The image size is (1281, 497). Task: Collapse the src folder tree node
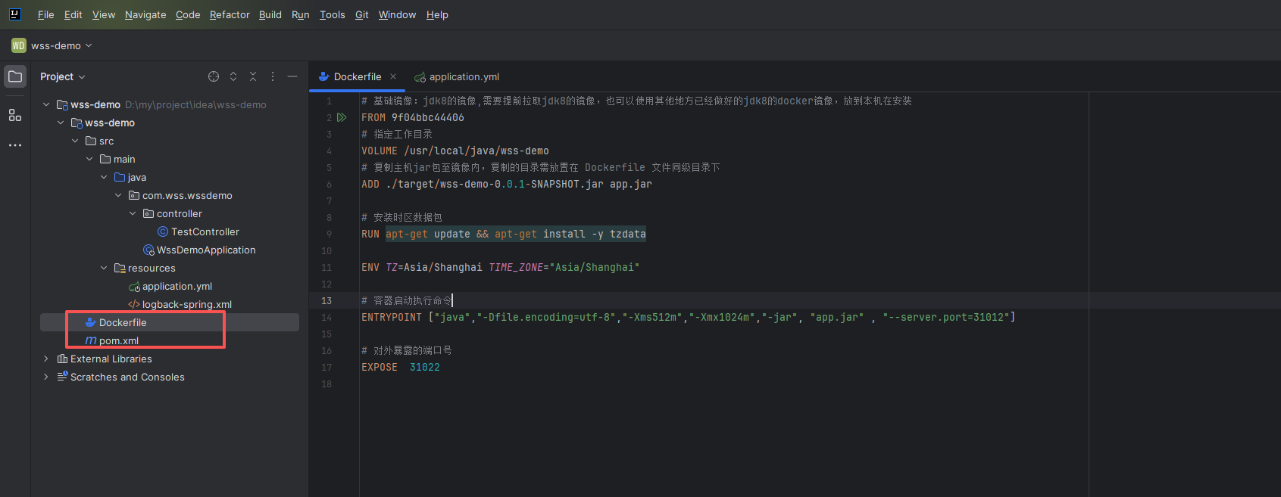click(x=75, y=141)
